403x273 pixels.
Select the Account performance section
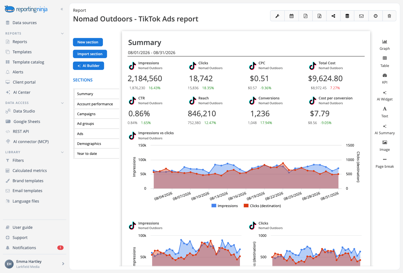(96, 104)
